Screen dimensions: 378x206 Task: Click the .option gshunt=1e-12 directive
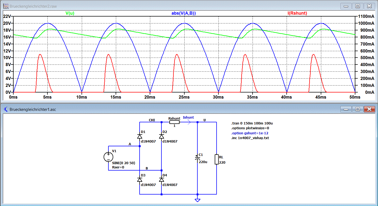tap(250, 133)
